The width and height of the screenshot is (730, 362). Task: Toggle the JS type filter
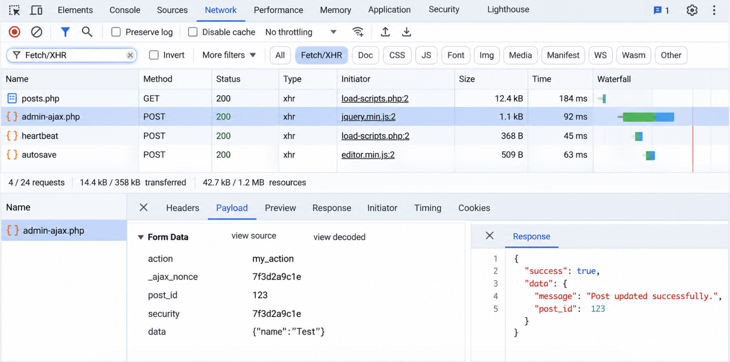(426, 55)
